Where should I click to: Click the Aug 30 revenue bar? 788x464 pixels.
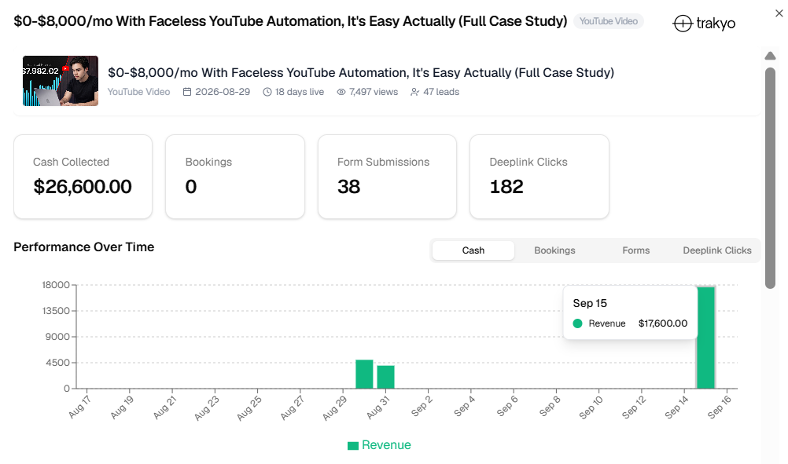(x=364, y=374)
